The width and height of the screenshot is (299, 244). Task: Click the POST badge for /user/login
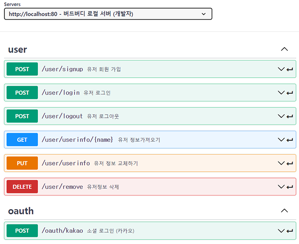pos(22,92)
